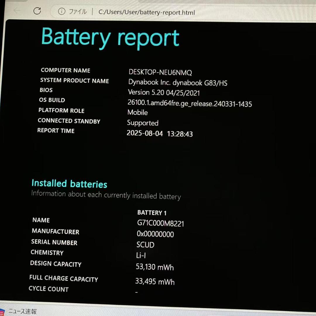The height and width of the screenshot is (316, 316).
Task: Click the BATTERY 1 column header
Action: click(x=152, y=213)
